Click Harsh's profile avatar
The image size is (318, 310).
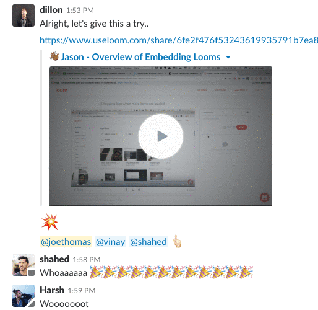point(24,296)
